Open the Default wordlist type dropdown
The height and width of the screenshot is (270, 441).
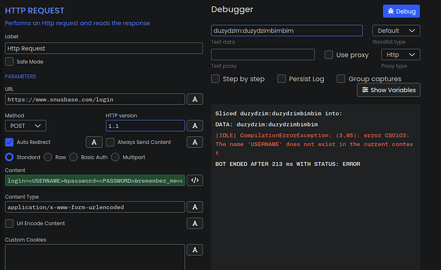(x=396, y=31)
